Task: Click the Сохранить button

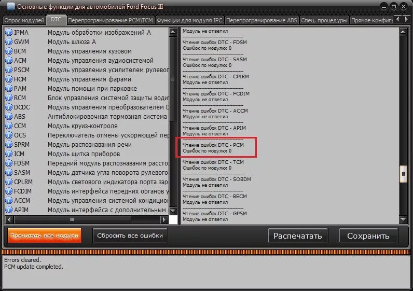Action: click(x=368, y=235)
